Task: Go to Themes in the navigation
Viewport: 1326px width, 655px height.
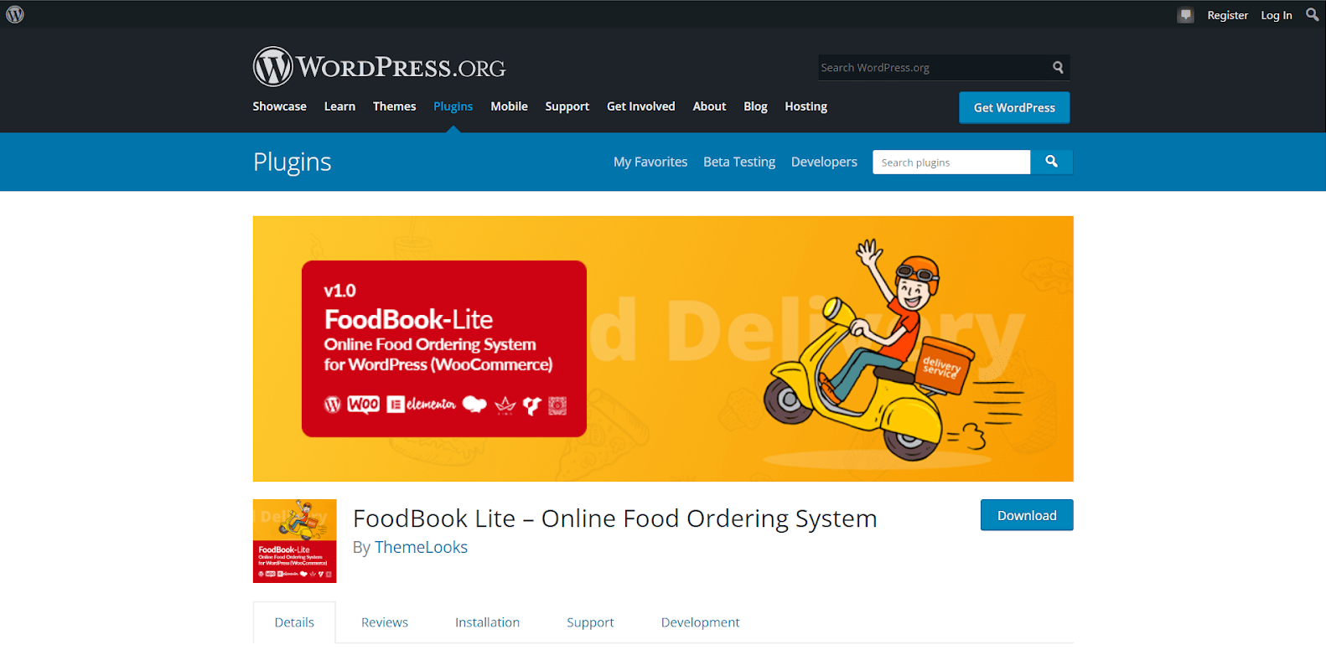Action: point(394,106)
